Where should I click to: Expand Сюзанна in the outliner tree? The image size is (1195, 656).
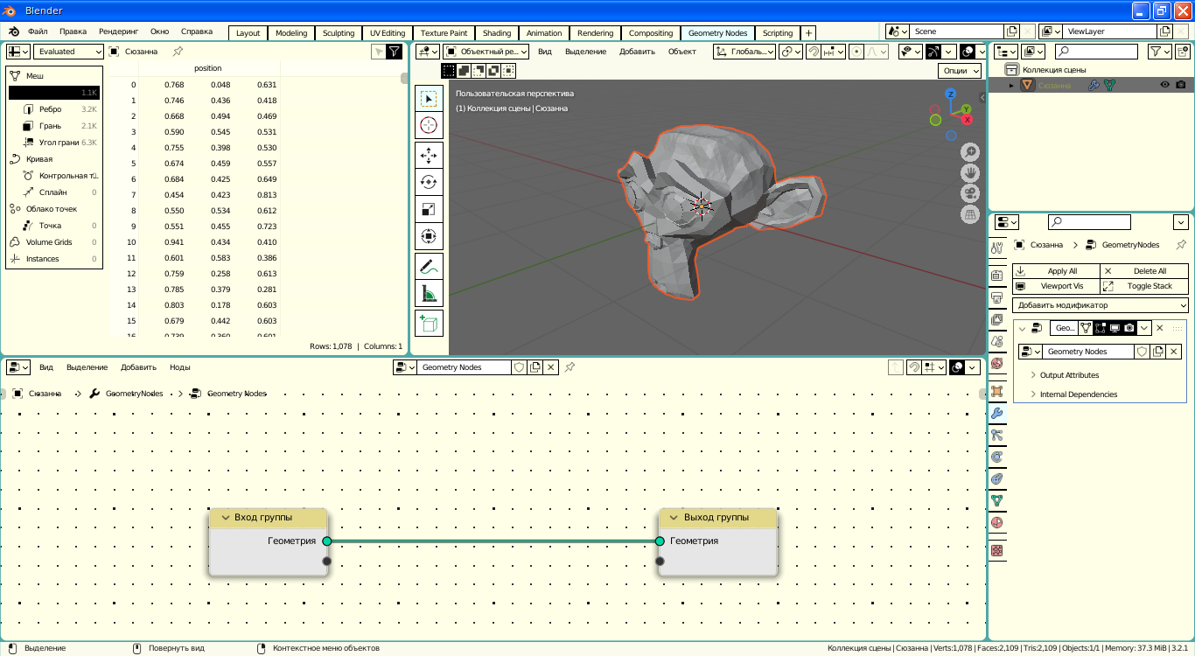[1011, 85]
